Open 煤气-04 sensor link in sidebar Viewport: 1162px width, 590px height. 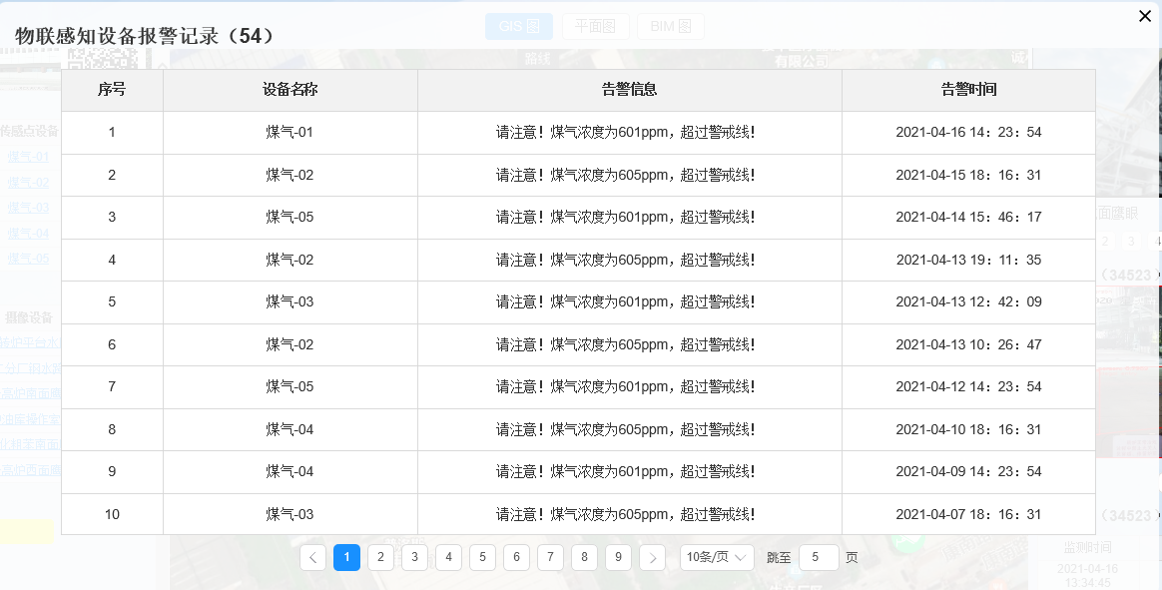pyautogui.click(x=28, y=234)
